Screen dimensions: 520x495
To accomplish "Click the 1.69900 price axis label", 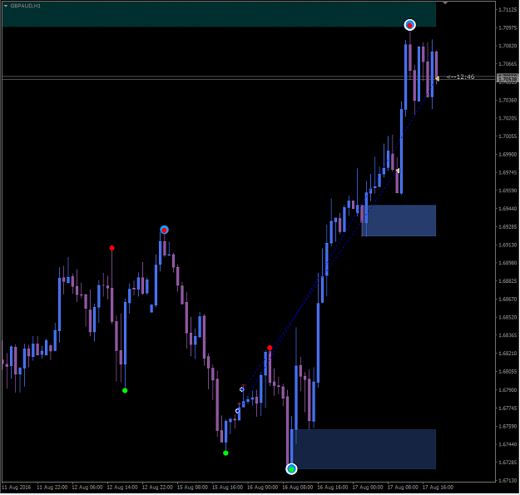I will tap(508, 155).
